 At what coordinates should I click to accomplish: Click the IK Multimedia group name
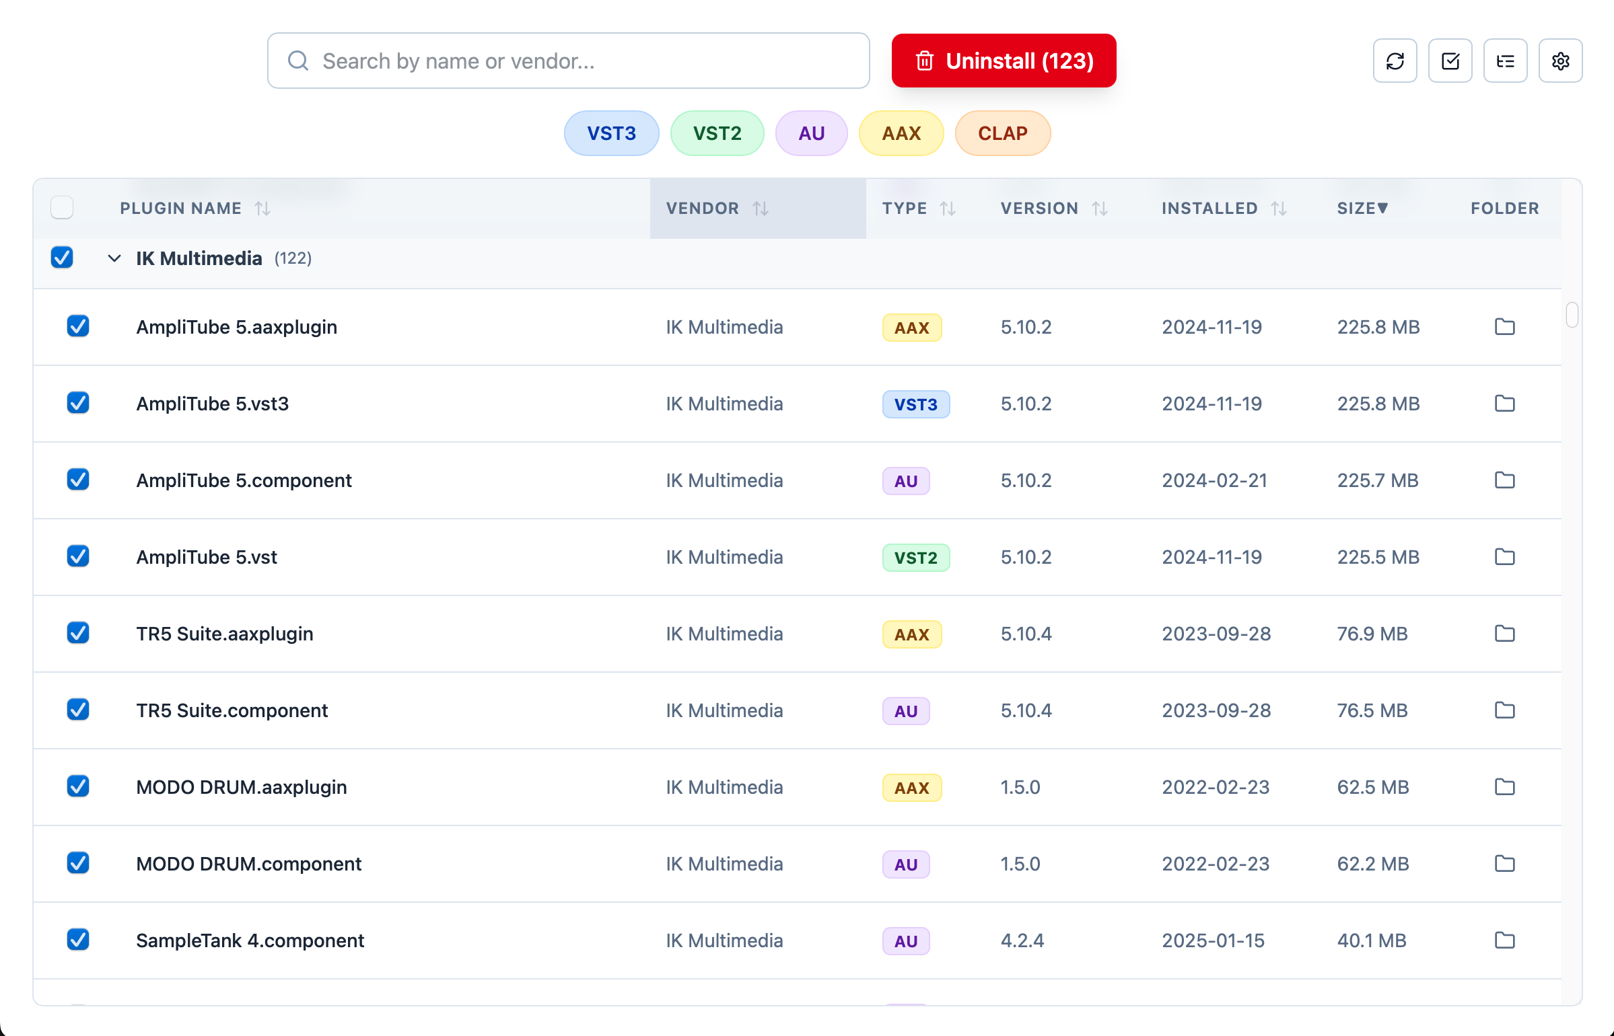tap(199, 258)
